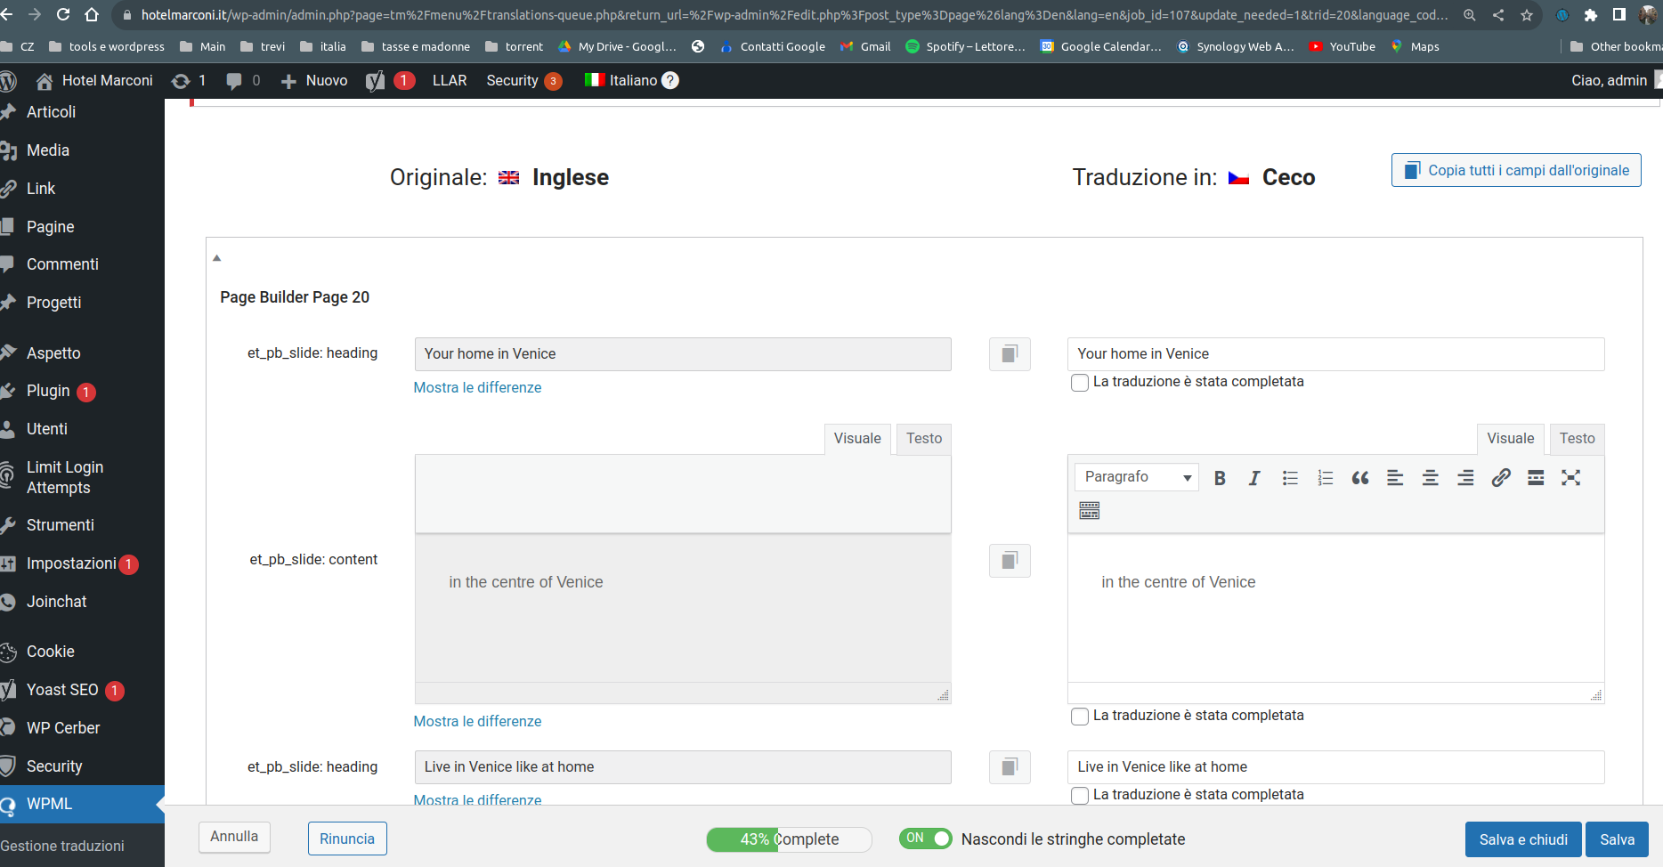Switch original content to Testo tab

(x=924, y=439)
